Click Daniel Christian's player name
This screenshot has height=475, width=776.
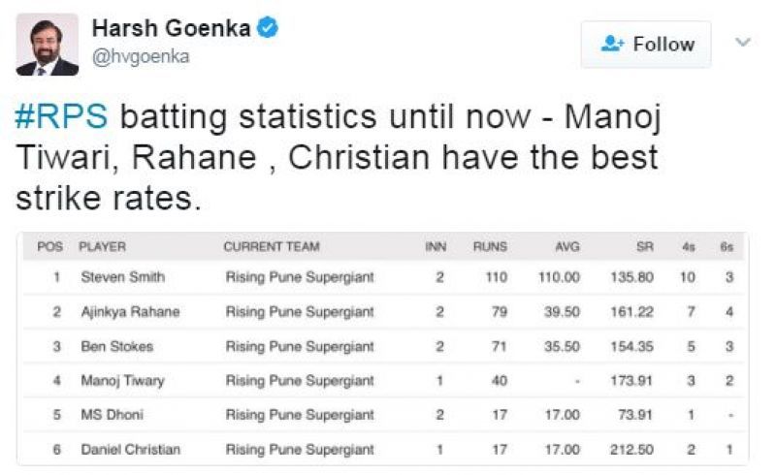(x=131, y=449)
